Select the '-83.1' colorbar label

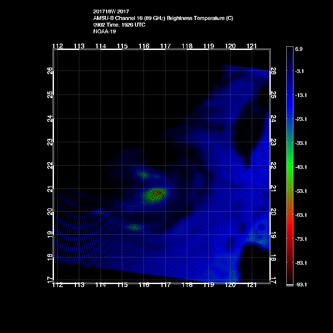click(301, 263)
